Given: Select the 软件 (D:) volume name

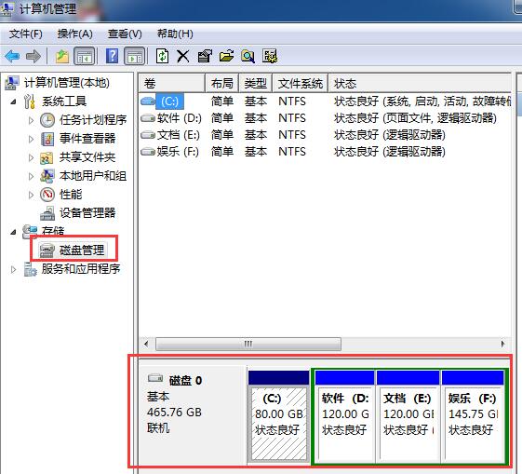Looking at the screenshot, I should [x=179, y=118].
